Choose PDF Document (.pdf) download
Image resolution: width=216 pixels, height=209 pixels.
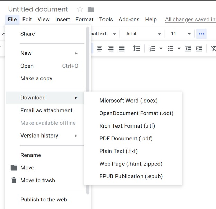click(x=126, y=139)
